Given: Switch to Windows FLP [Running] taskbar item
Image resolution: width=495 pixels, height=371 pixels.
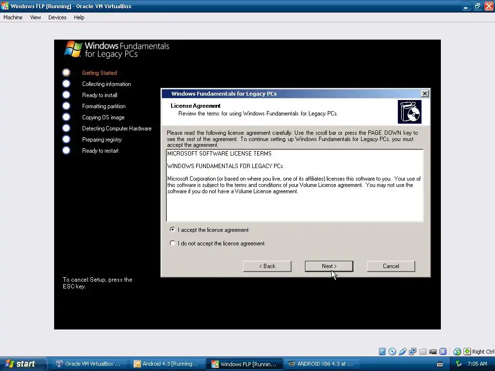Looking at the screenshot, I should (244, 364).
